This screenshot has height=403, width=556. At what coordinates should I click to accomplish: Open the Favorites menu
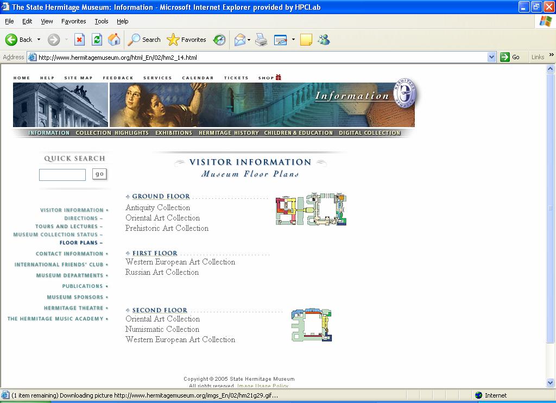pos(73,21)
